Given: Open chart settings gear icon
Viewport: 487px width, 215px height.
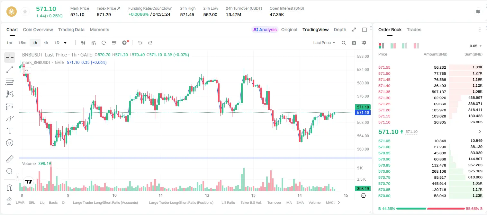Looking at the screenshot, I should pos(364,43).
